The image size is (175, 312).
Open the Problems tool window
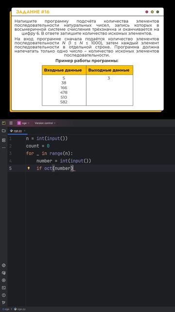pyautogui.click(x=3, y=295)
